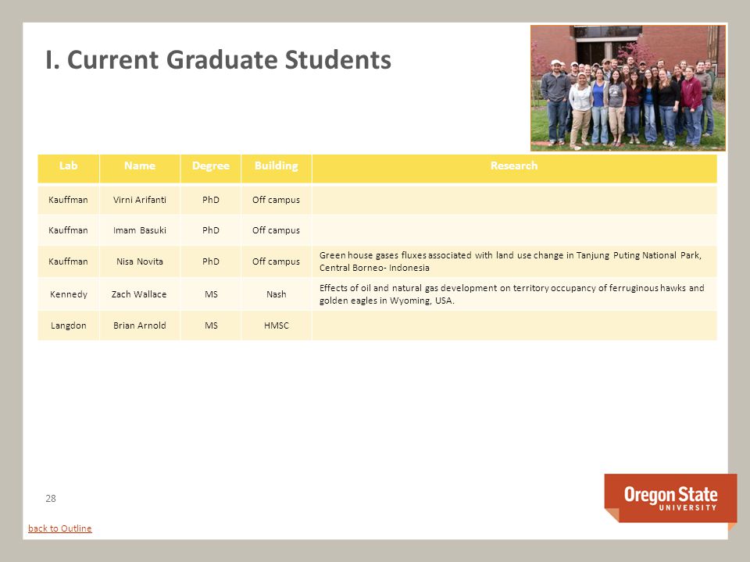This screenshot has height=562, width=750.
Task: Click the Oregon State University logo
Action: (x=670, y=500)
